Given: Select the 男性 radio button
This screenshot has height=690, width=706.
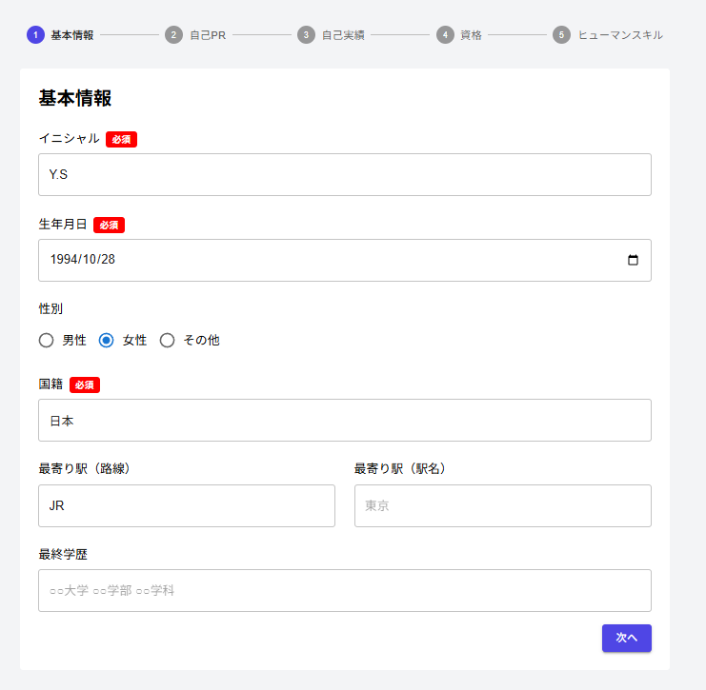Looking at the screenshot, I should pyautogui.click(x=46, y=340).
